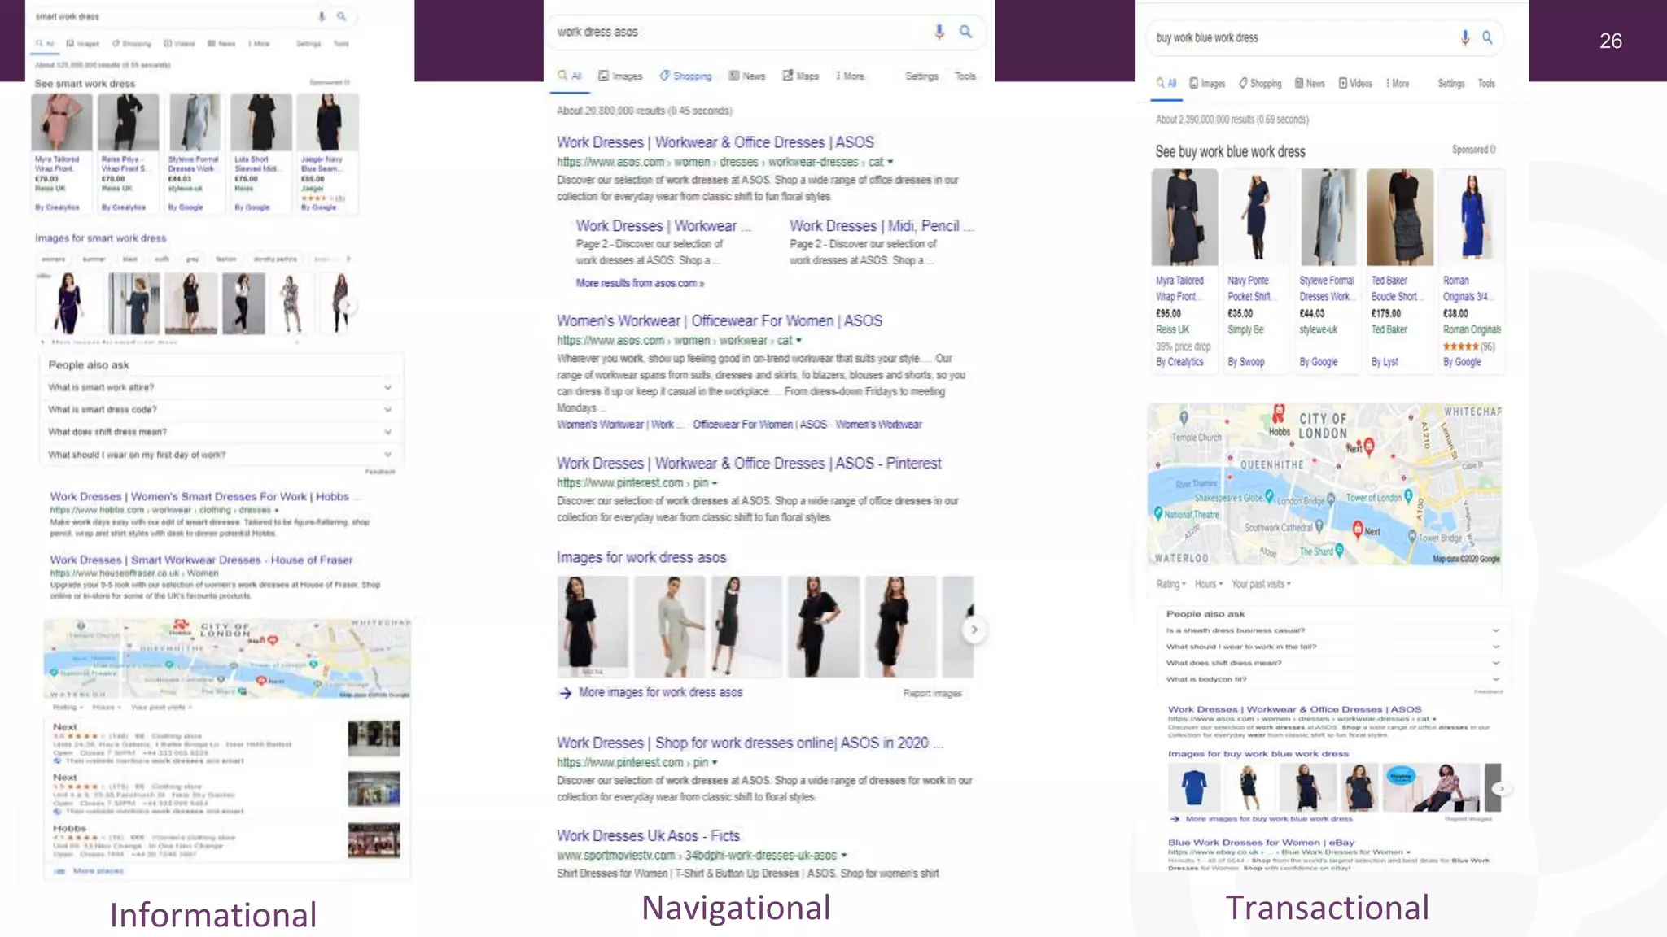Open the Images tab in 'work dress asos' results
The height and width of the screenshot is (937, 1667).
(x=620, y=76)
